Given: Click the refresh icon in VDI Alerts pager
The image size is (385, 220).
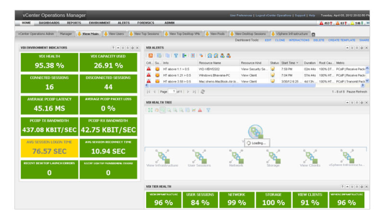Looking at the screenshot, I should (x=203, y=92).
